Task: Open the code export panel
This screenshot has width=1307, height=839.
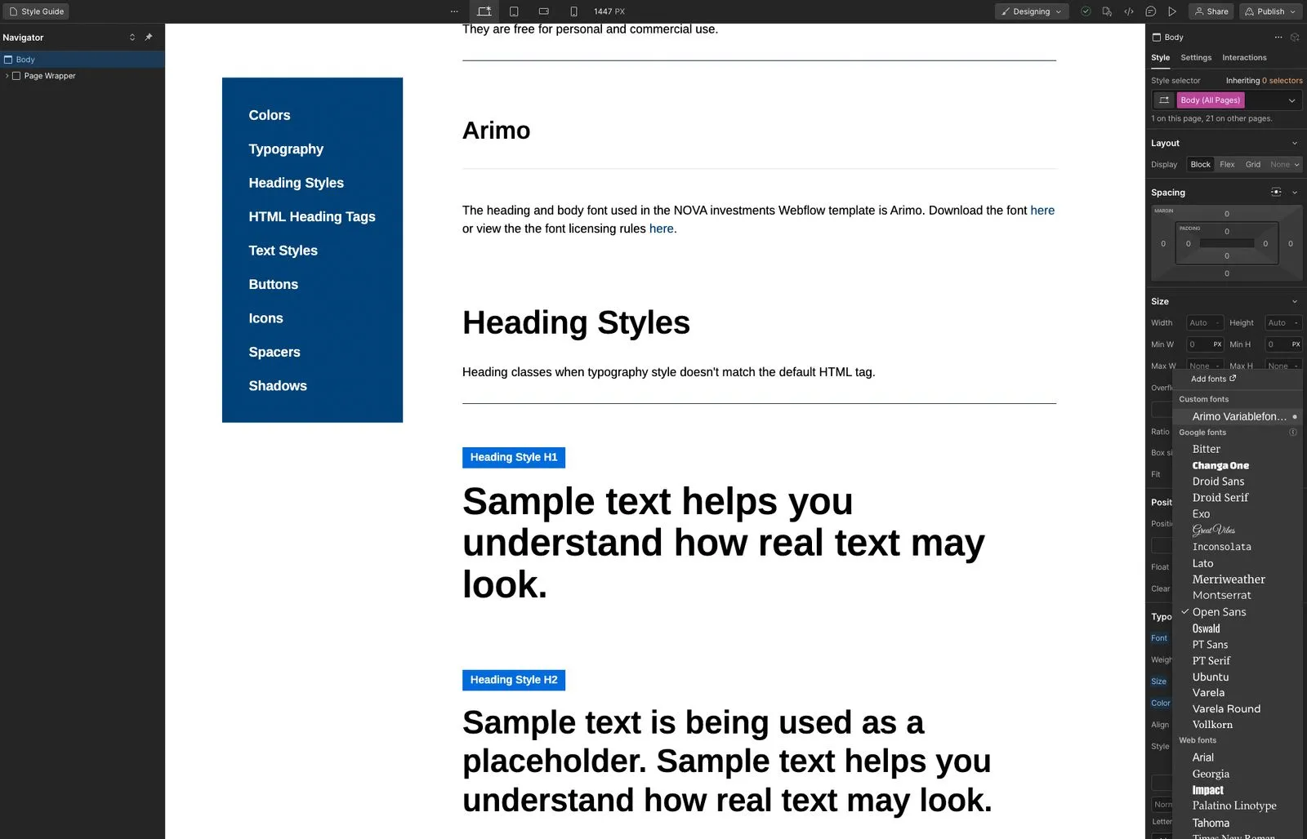Action: pos(1129,11)
